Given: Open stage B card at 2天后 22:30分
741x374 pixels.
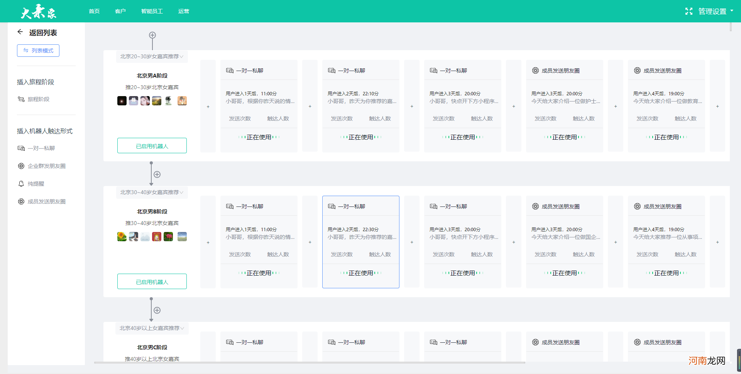Looking at the screenshot, I should 361,242.
